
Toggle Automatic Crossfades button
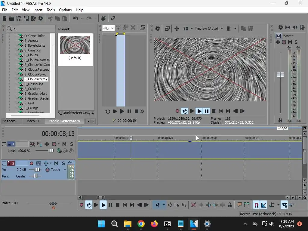tap(264, 205)
